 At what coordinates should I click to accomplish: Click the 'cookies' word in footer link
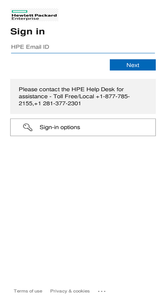81,291
